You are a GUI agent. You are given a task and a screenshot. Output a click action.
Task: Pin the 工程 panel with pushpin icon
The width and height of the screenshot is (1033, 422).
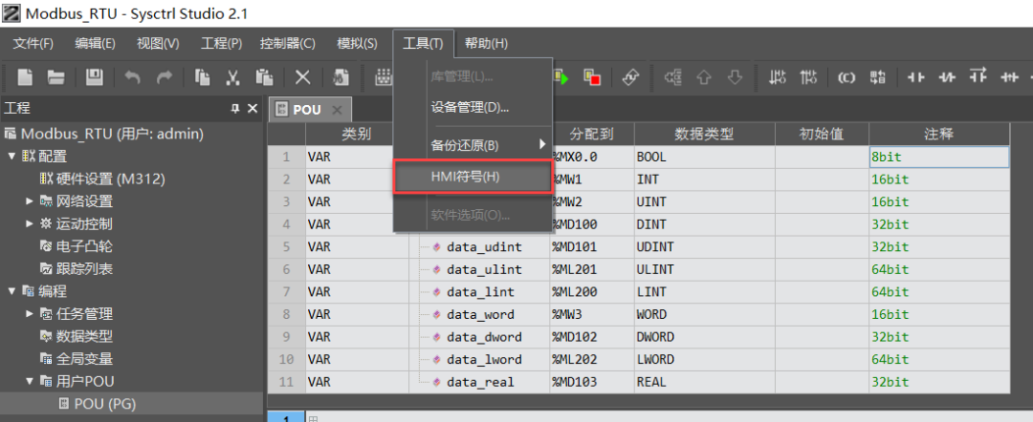(x=235, y=109)
